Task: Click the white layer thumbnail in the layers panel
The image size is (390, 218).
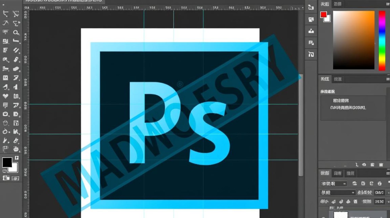Action: coord(341,215)
